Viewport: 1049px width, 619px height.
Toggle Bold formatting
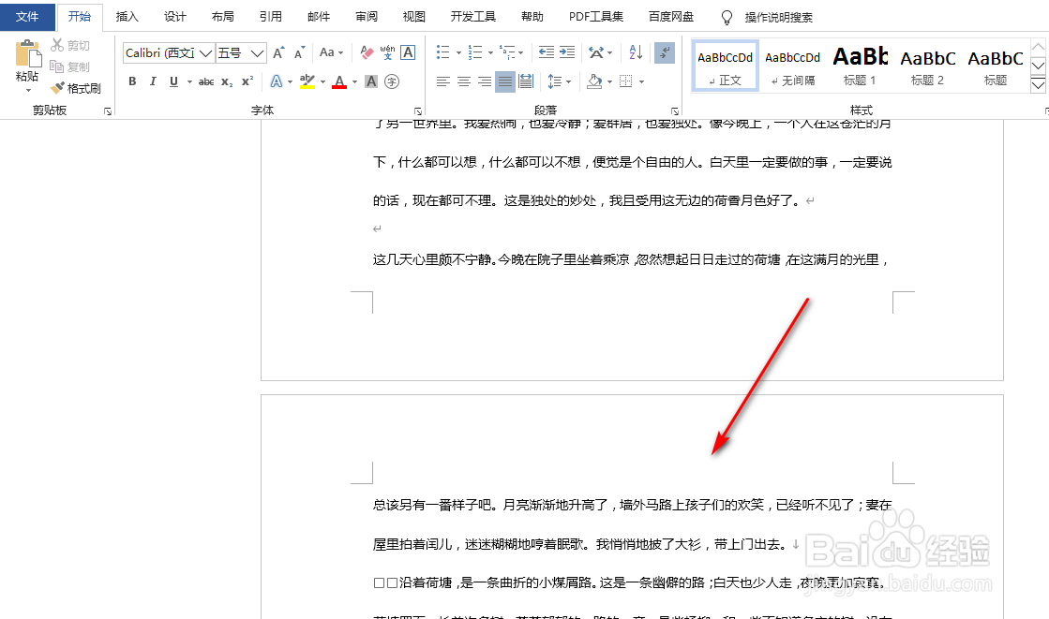tap(132, 81)
